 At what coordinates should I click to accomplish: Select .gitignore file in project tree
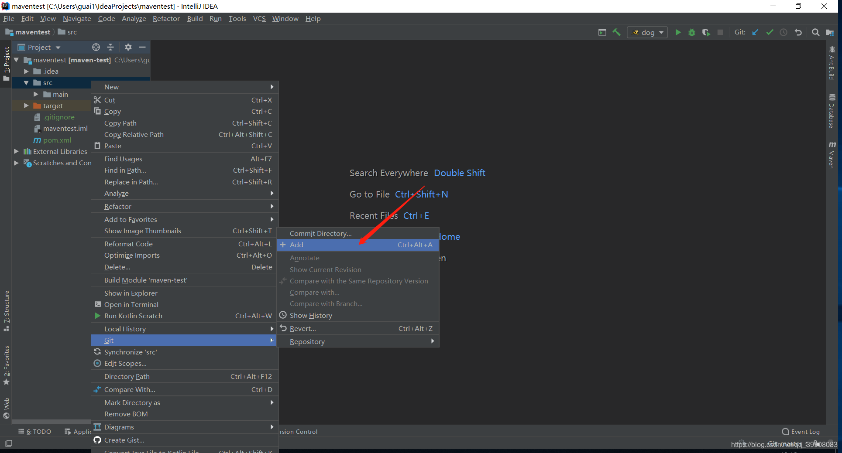click(x=55, y=117)
